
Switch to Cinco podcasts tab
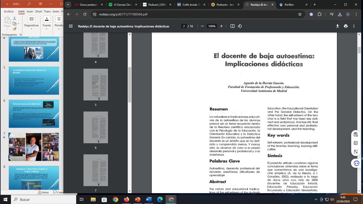click(x=89, y=5)
